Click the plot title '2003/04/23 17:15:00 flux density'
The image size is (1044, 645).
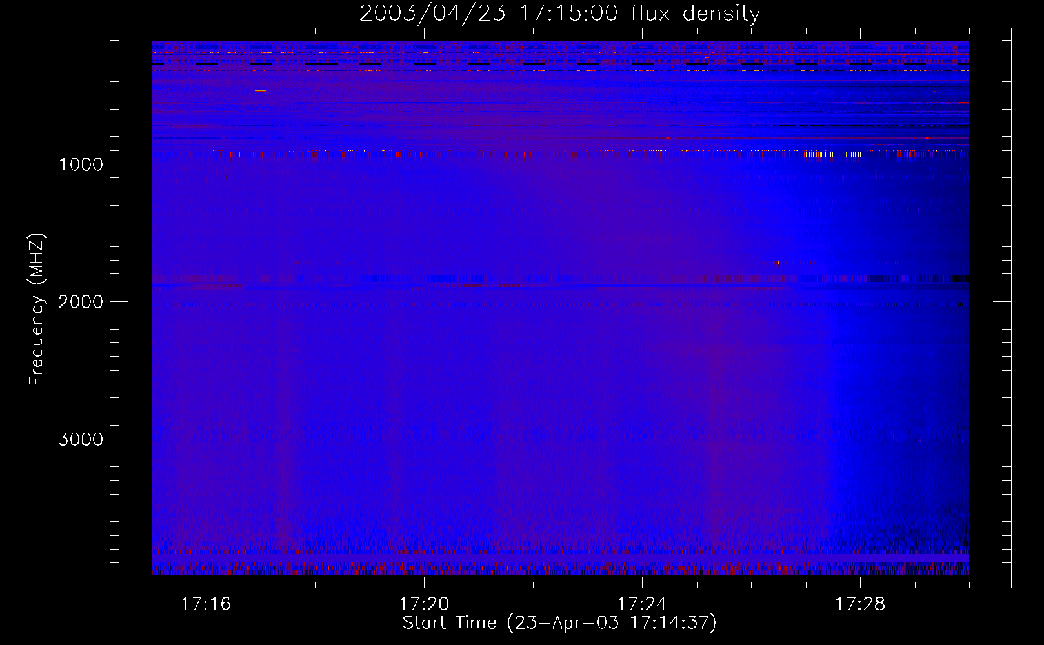pos(559,14)
